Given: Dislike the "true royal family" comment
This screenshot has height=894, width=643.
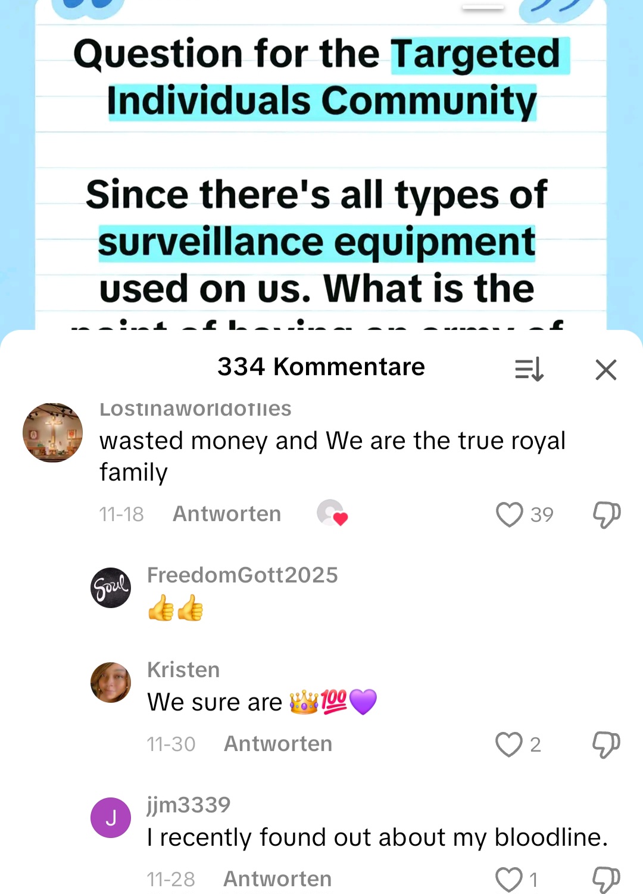Looking at the screenshot, I should 606,515.
